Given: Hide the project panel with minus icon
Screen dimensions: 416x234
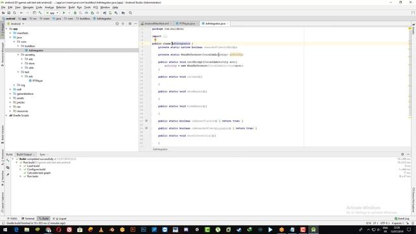Looking at the screenshot, I should pos(136,23).
